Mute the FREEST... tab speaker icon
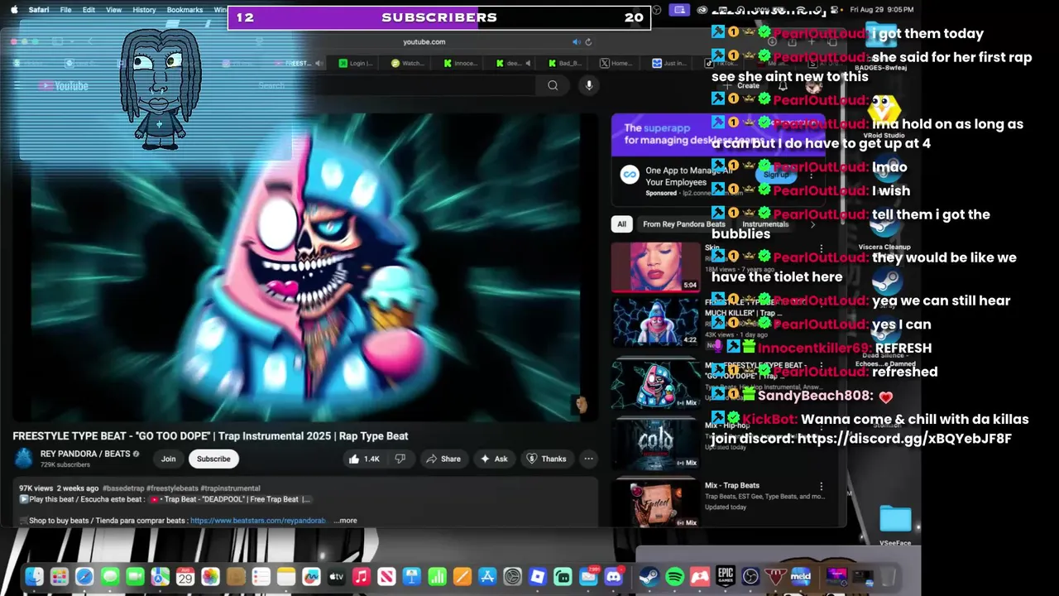This screenshot has height=596, width=1059. pos(318,63)
